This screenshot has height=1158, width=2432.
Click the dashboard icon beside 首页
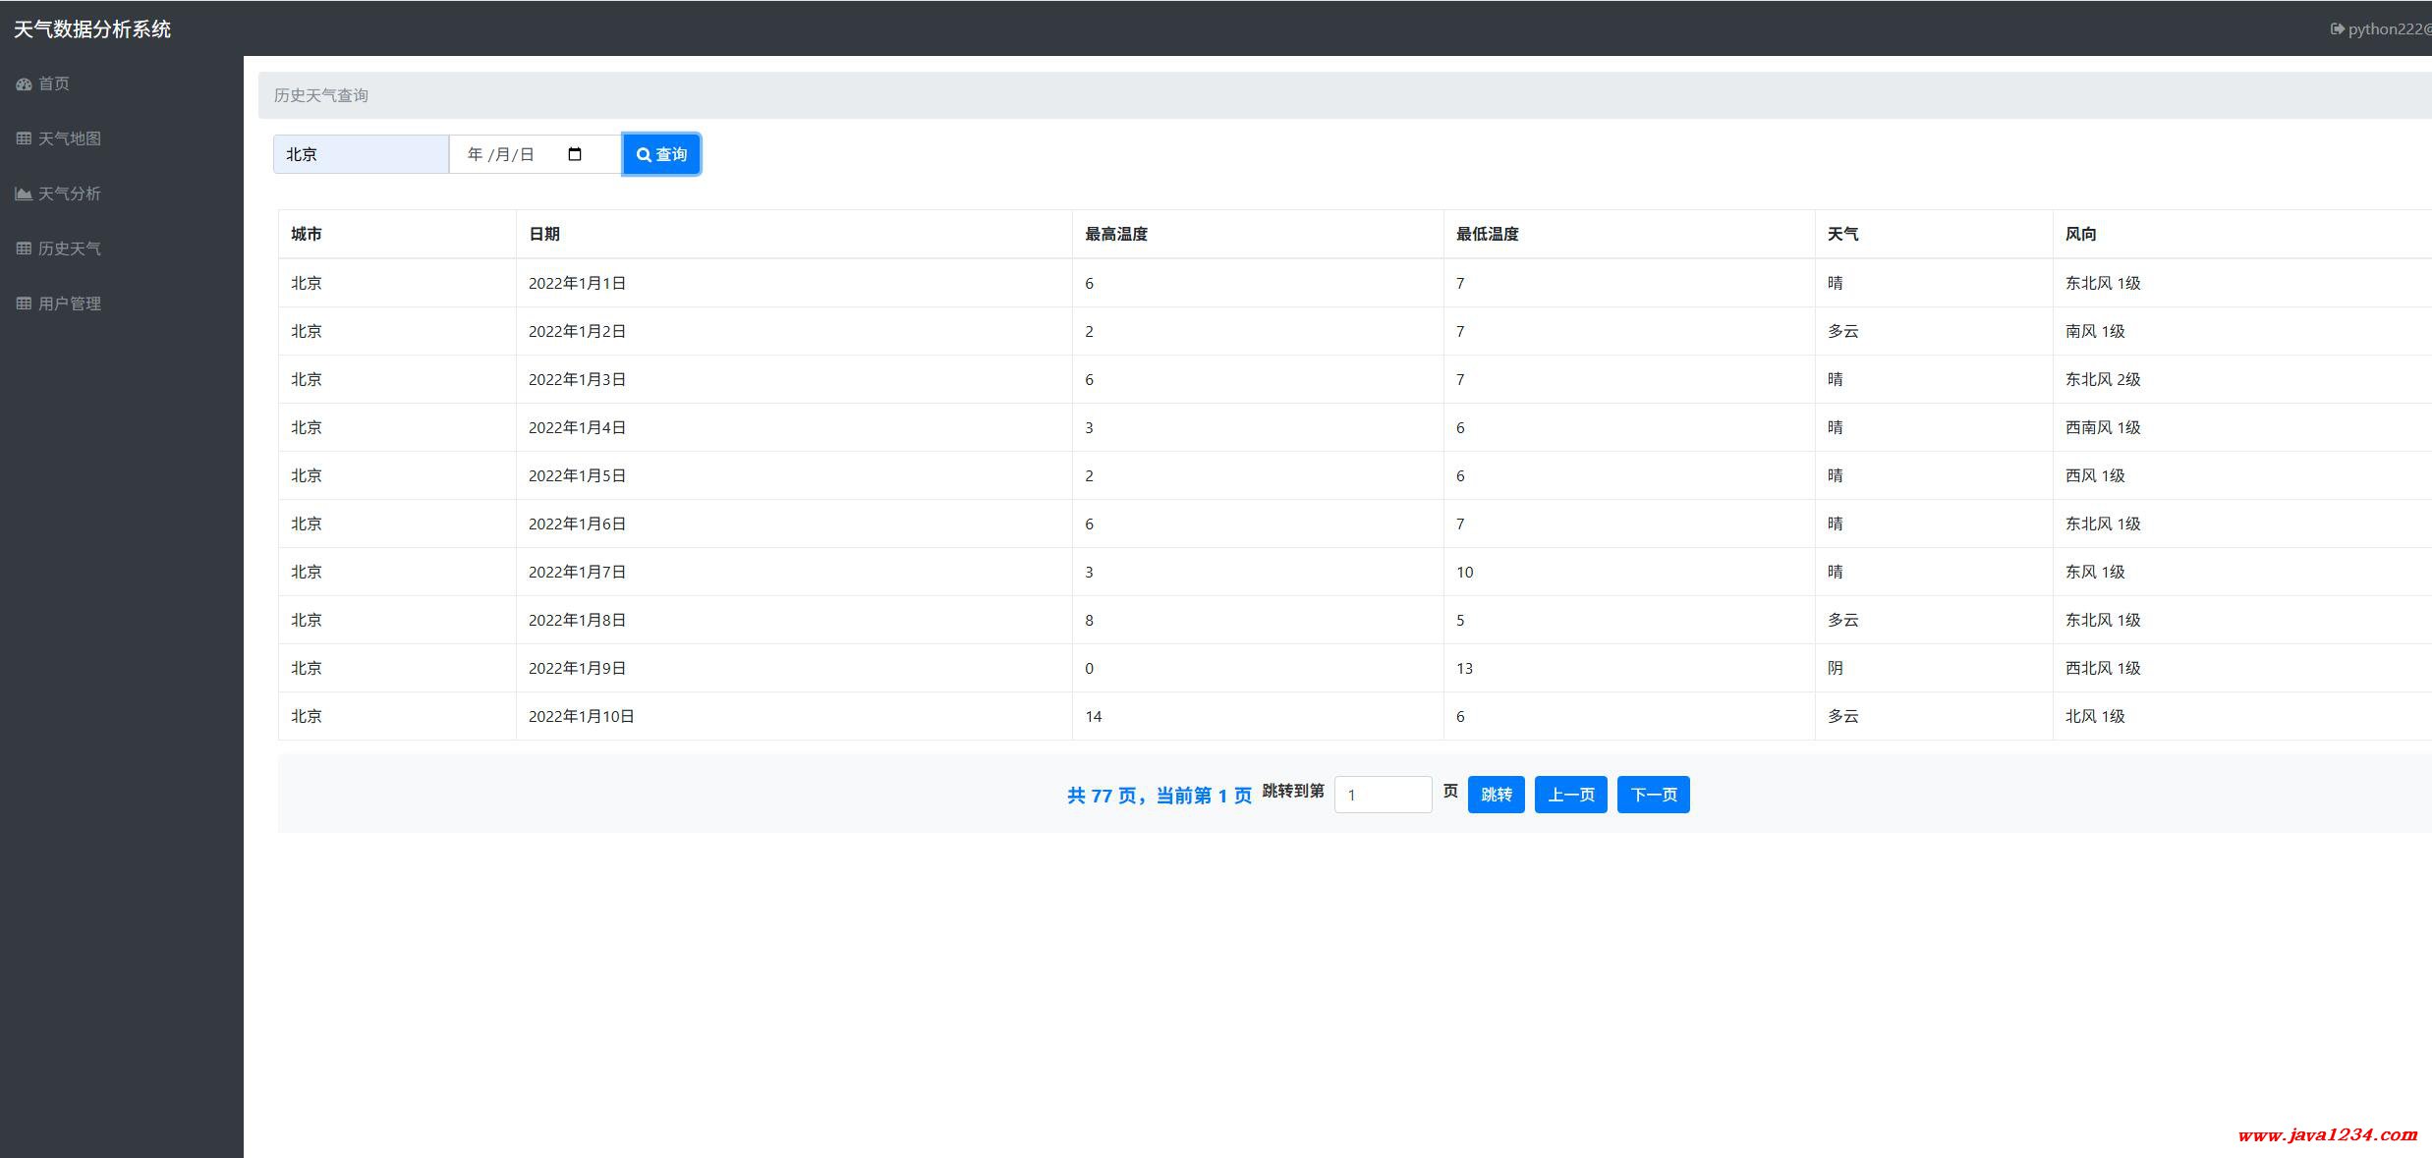pyautogui.click(x=24, y=84)
